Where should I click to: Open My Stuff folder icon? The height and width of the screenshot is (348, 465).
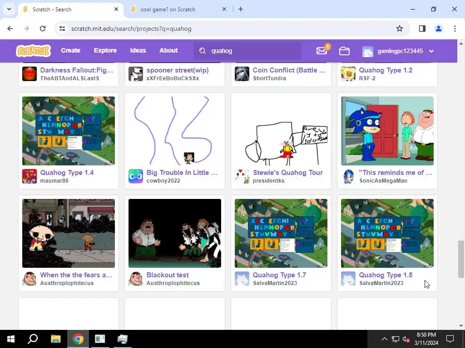(344, 51)
